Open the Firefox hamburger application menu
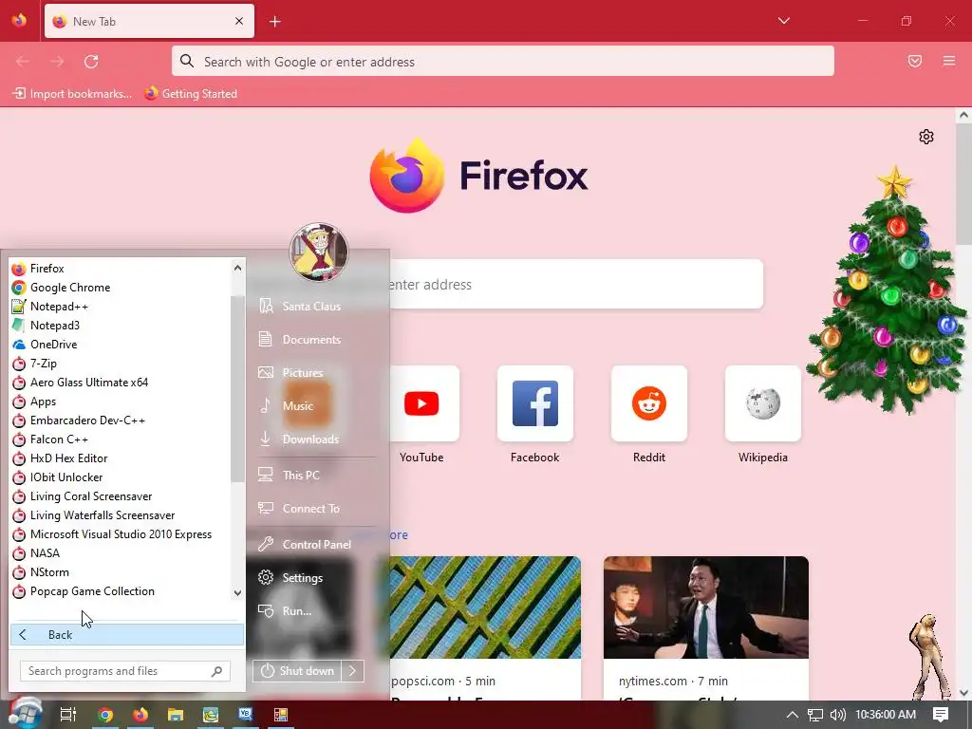 (949, 61)
